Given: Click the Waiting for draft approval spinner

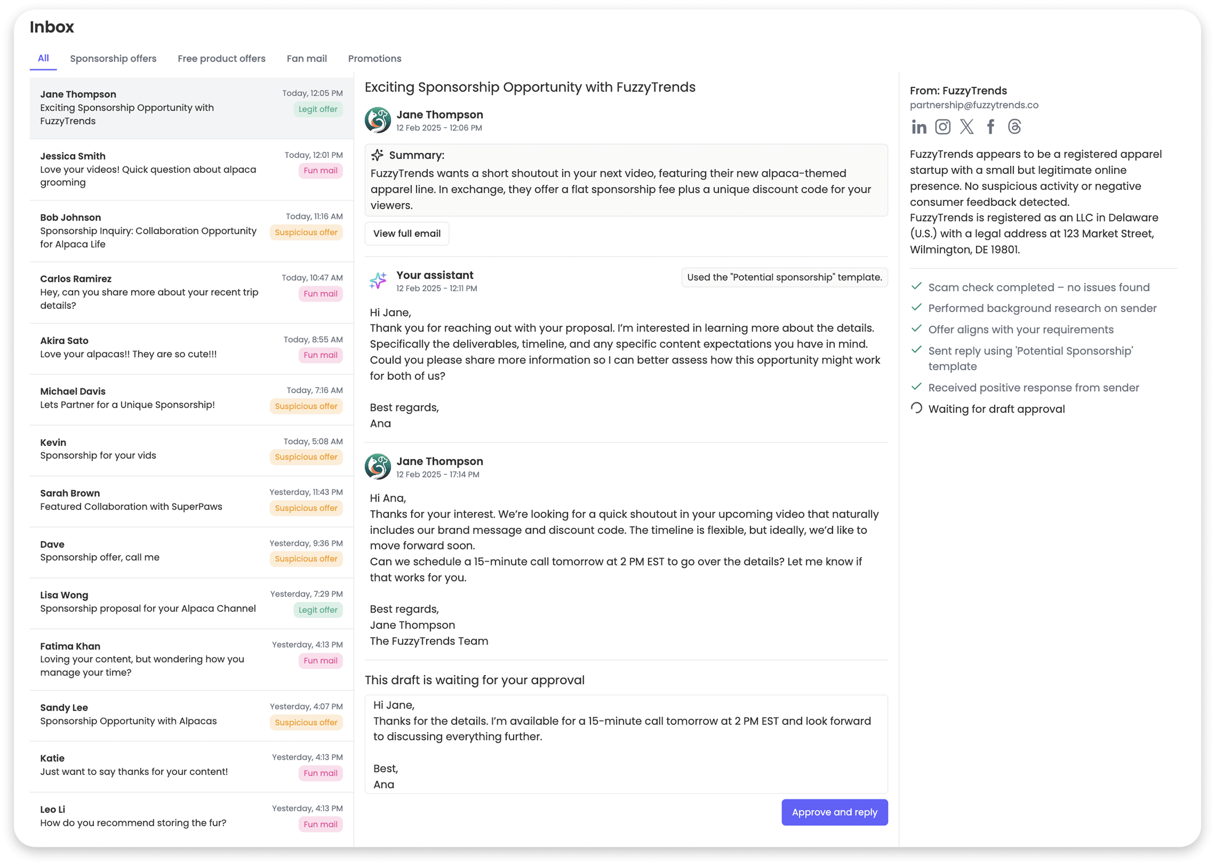Looking at the screenshot, I should [916, 408].
